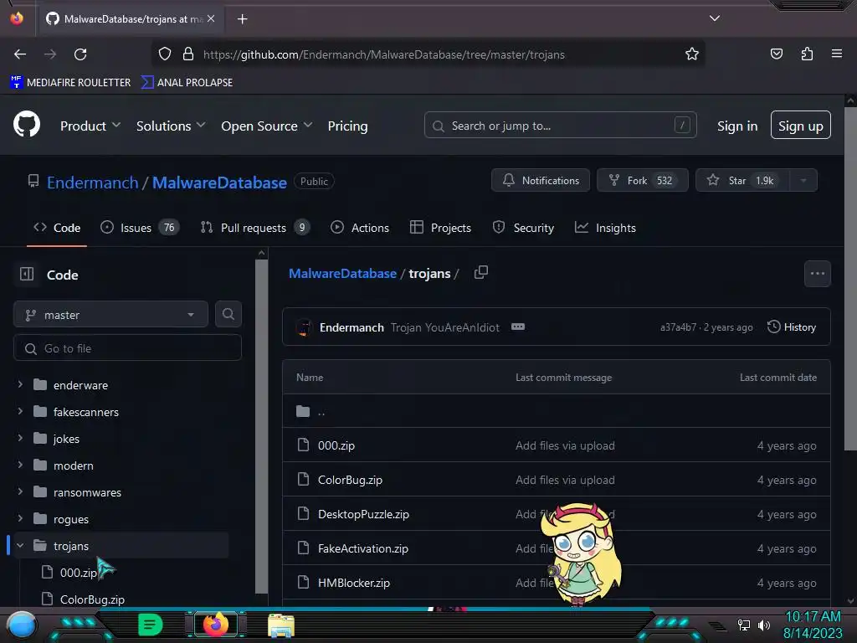Switch to Actions tab

pyautogui.click(x=360, y=228)
